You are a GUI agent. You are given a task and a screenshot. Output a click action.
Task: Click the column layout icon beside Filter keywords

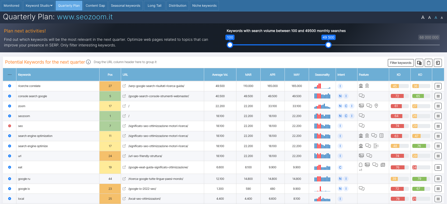tap(419, 63)
